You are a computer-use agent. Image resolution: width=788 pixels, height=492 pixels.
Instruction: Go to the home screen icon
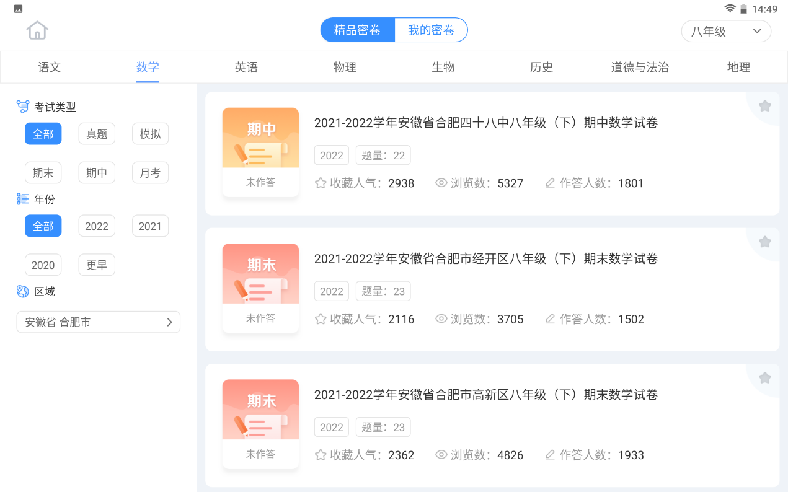click(x=37, y=30)
